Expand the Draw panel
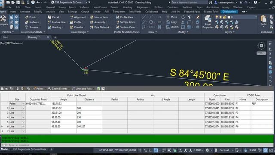Screen dimensions: 275x155 (153, 32)
